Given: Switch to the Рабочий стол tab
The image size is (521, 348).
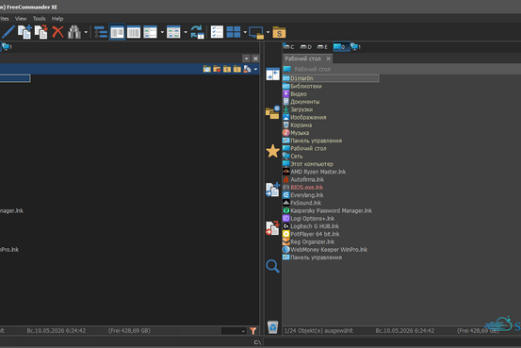Looking at the screenshot, I should click(x=303, y=58).
